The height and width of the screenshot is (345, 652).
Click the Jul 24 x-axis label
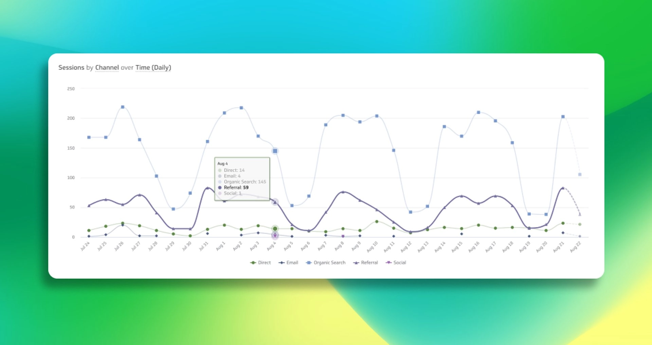85,246
